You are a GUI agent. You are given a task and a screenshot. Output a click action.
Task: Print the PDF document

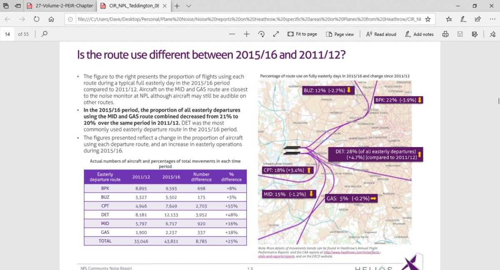tap(445, 34)
